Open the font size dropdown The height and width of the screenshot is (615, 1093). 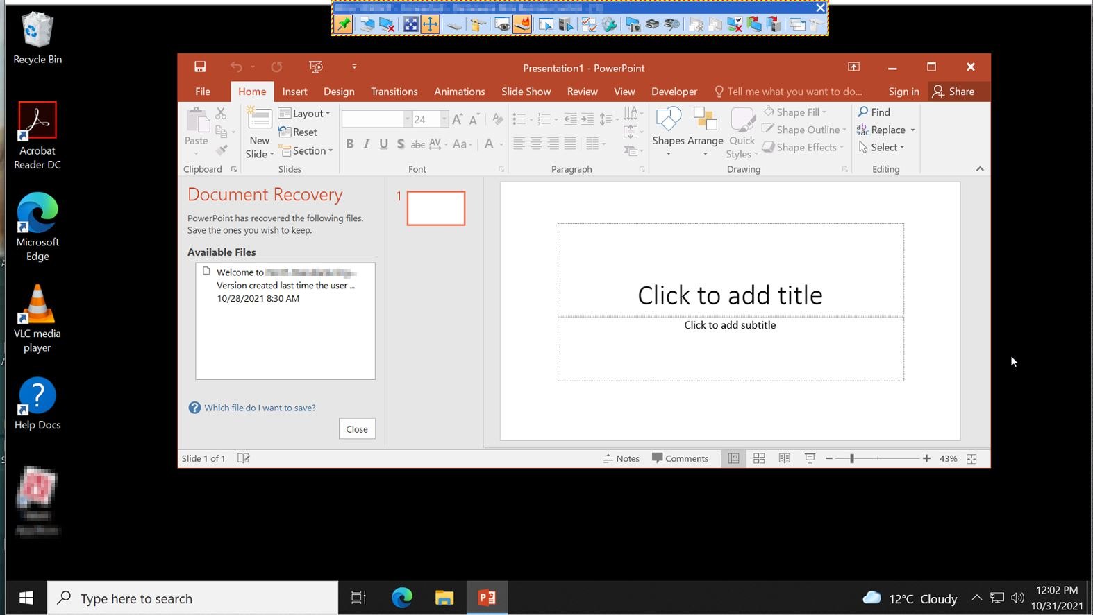(444, 120)
